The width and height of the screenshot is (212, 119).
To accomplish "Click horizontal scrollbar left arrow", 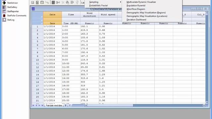I will (x=86, y=105).
